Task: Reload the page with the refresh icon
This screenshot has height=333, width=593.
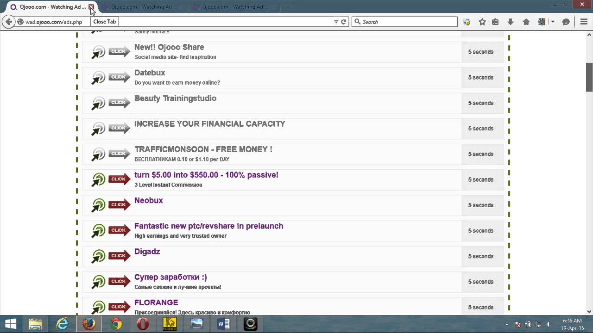Action: point(344,22)
